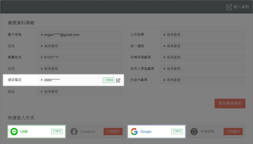Image resolution: width=253 pixels, height=144 pixels.
Task: Click the 個人資料 edit icon in header
Action: pos(229,7)
